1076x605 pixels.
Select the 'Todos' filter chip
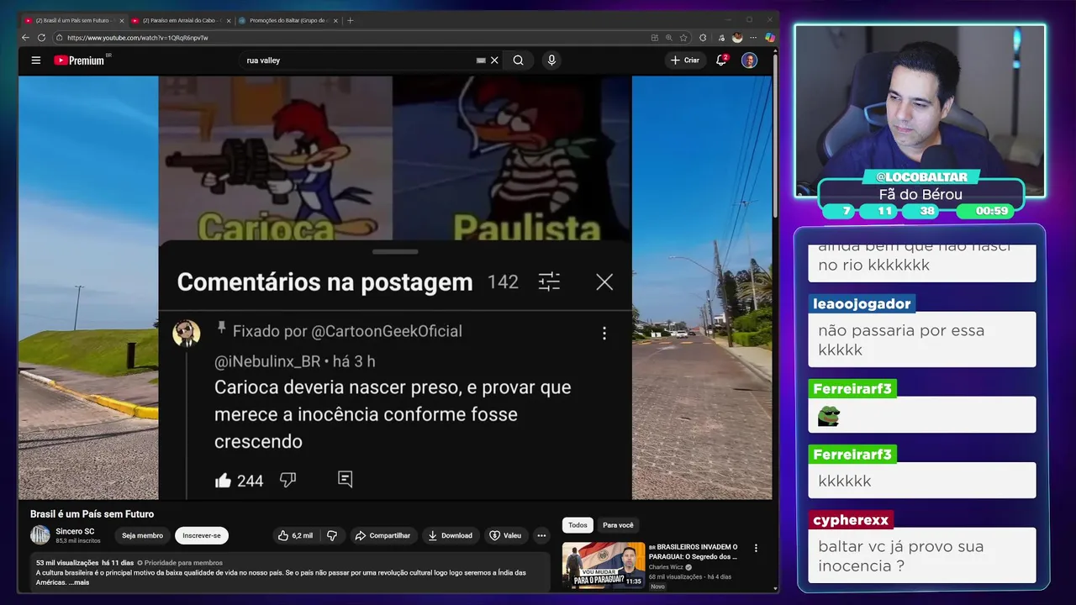tap(578, 525)
